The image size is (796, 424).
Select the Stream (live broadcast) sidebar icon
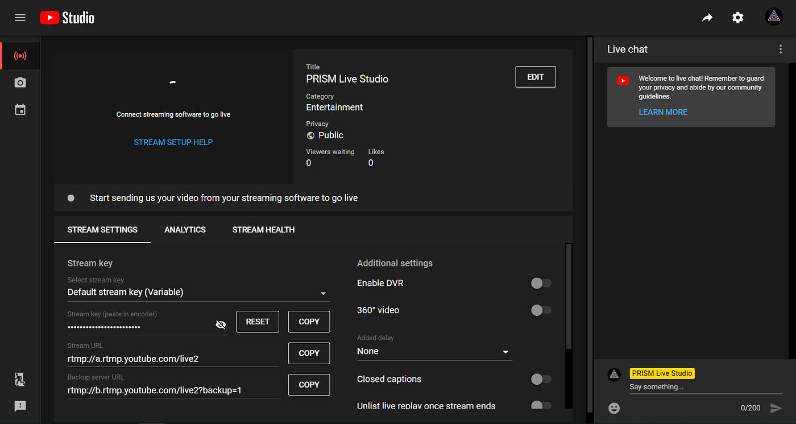(x=20, y=56)
